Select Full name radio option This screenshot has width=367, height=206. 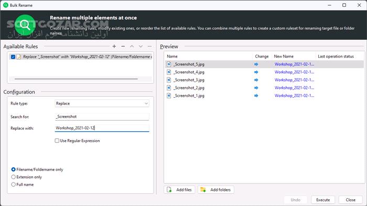[13, 185]
